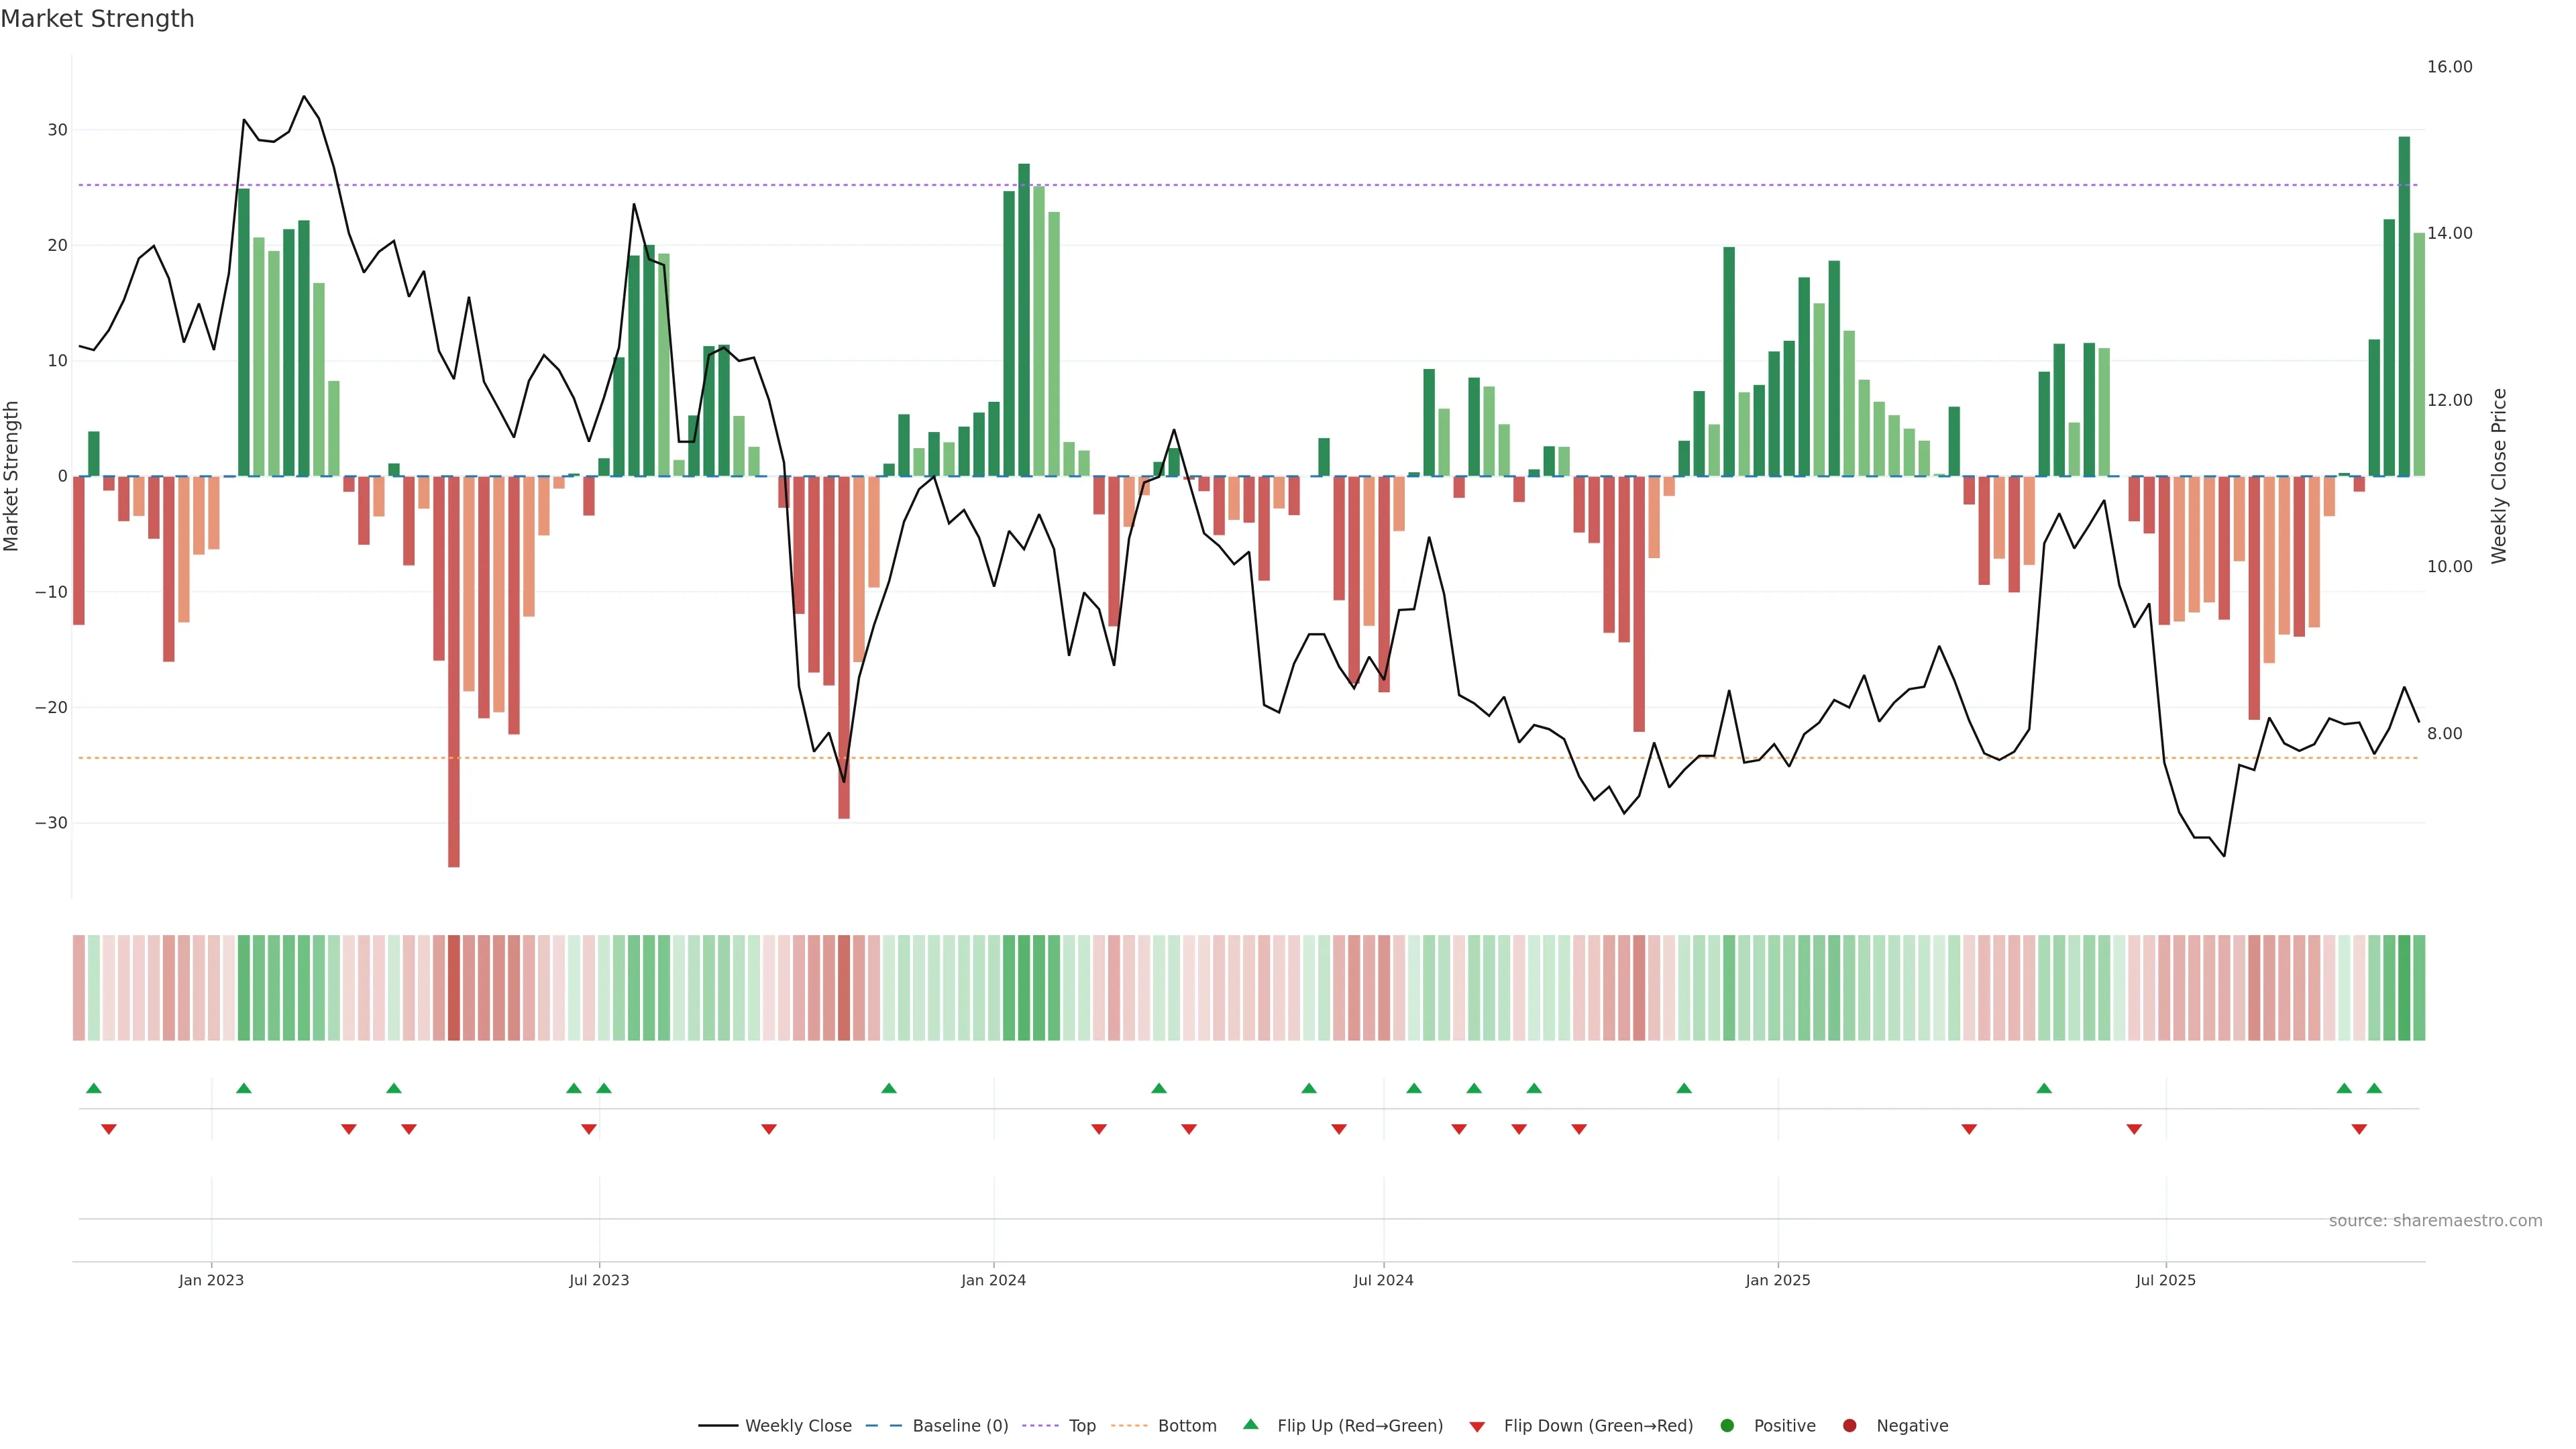Click the rightmost green flip-up triangle marker

[2374, 1088]
